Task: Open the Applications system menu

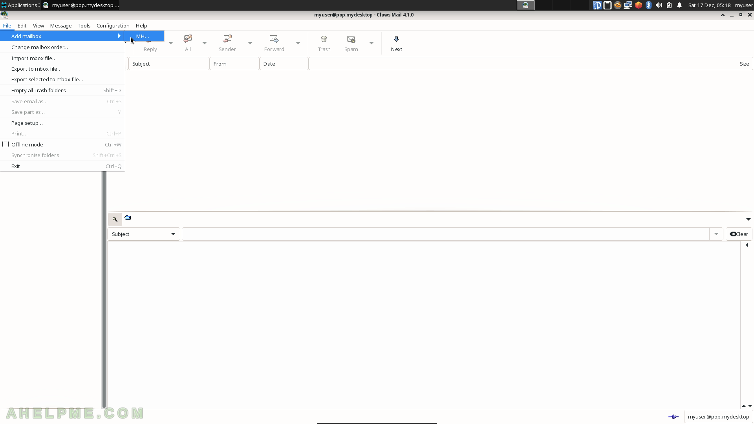Action: point(19,5)
